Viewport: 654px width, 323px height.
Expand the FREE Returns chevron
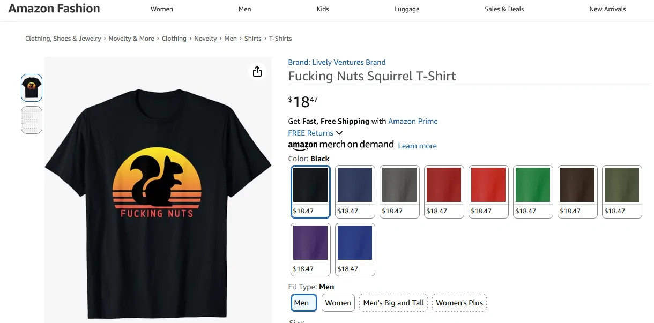point(339,133)
